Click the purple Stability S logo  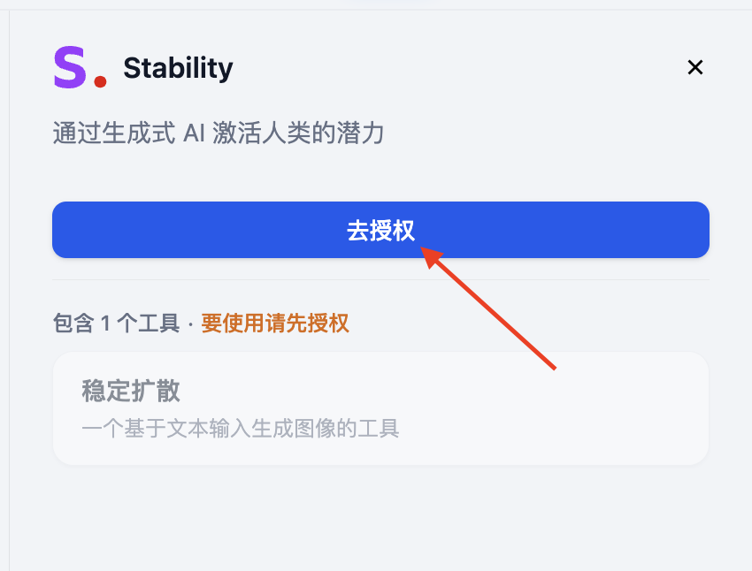(x=69, y=68)
